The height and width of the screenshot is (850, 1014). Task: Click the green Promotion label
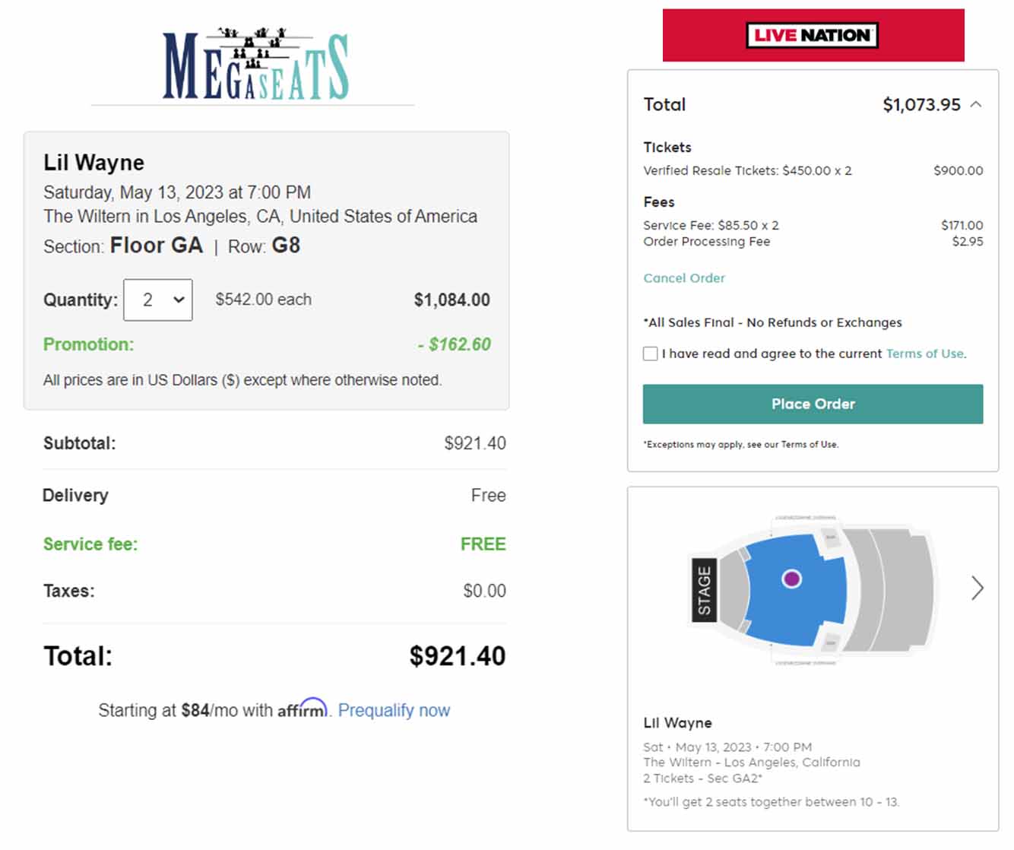pos(88,344)
